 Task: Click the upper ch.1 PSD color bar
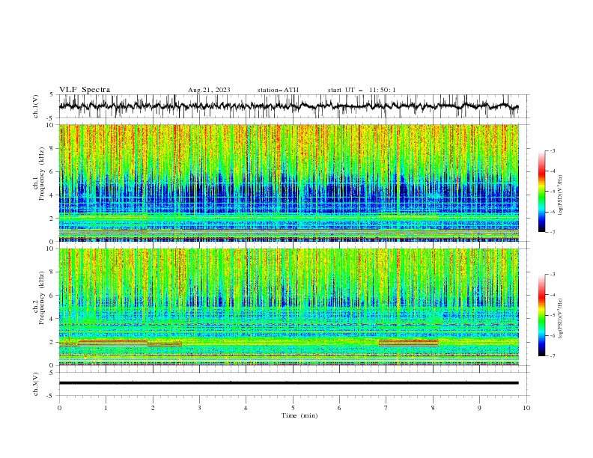(x=541, y=192)
